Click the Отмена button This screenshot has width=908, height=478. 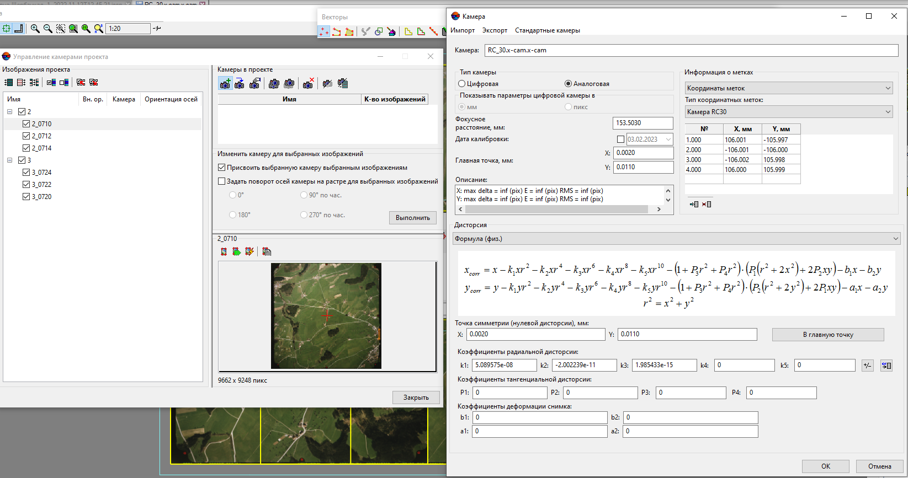tap(880, 466)
